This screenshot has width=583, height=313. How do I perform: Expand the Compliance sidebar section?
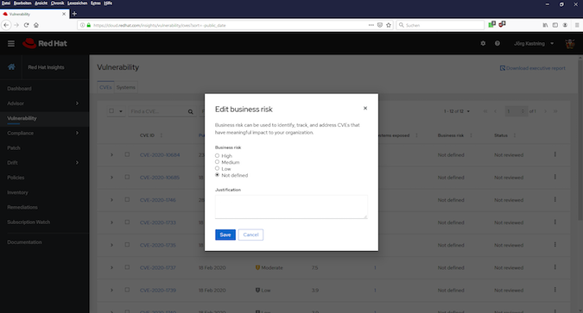pyautogui.click(x=77, y=133)
